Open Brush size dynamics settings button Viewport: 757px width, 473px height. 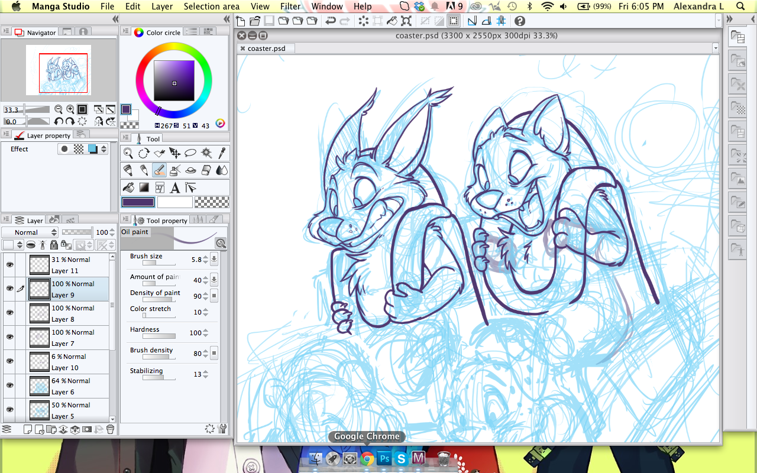click(213, 259)
